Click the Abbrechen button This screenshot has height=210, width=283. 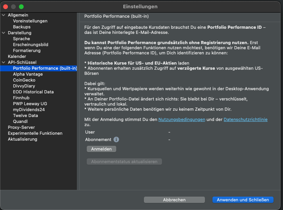174,200
